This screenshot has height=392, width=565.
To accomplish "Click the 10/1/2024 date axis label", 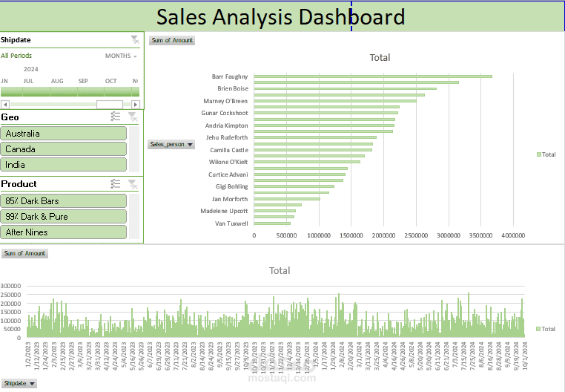I will 525,356.
